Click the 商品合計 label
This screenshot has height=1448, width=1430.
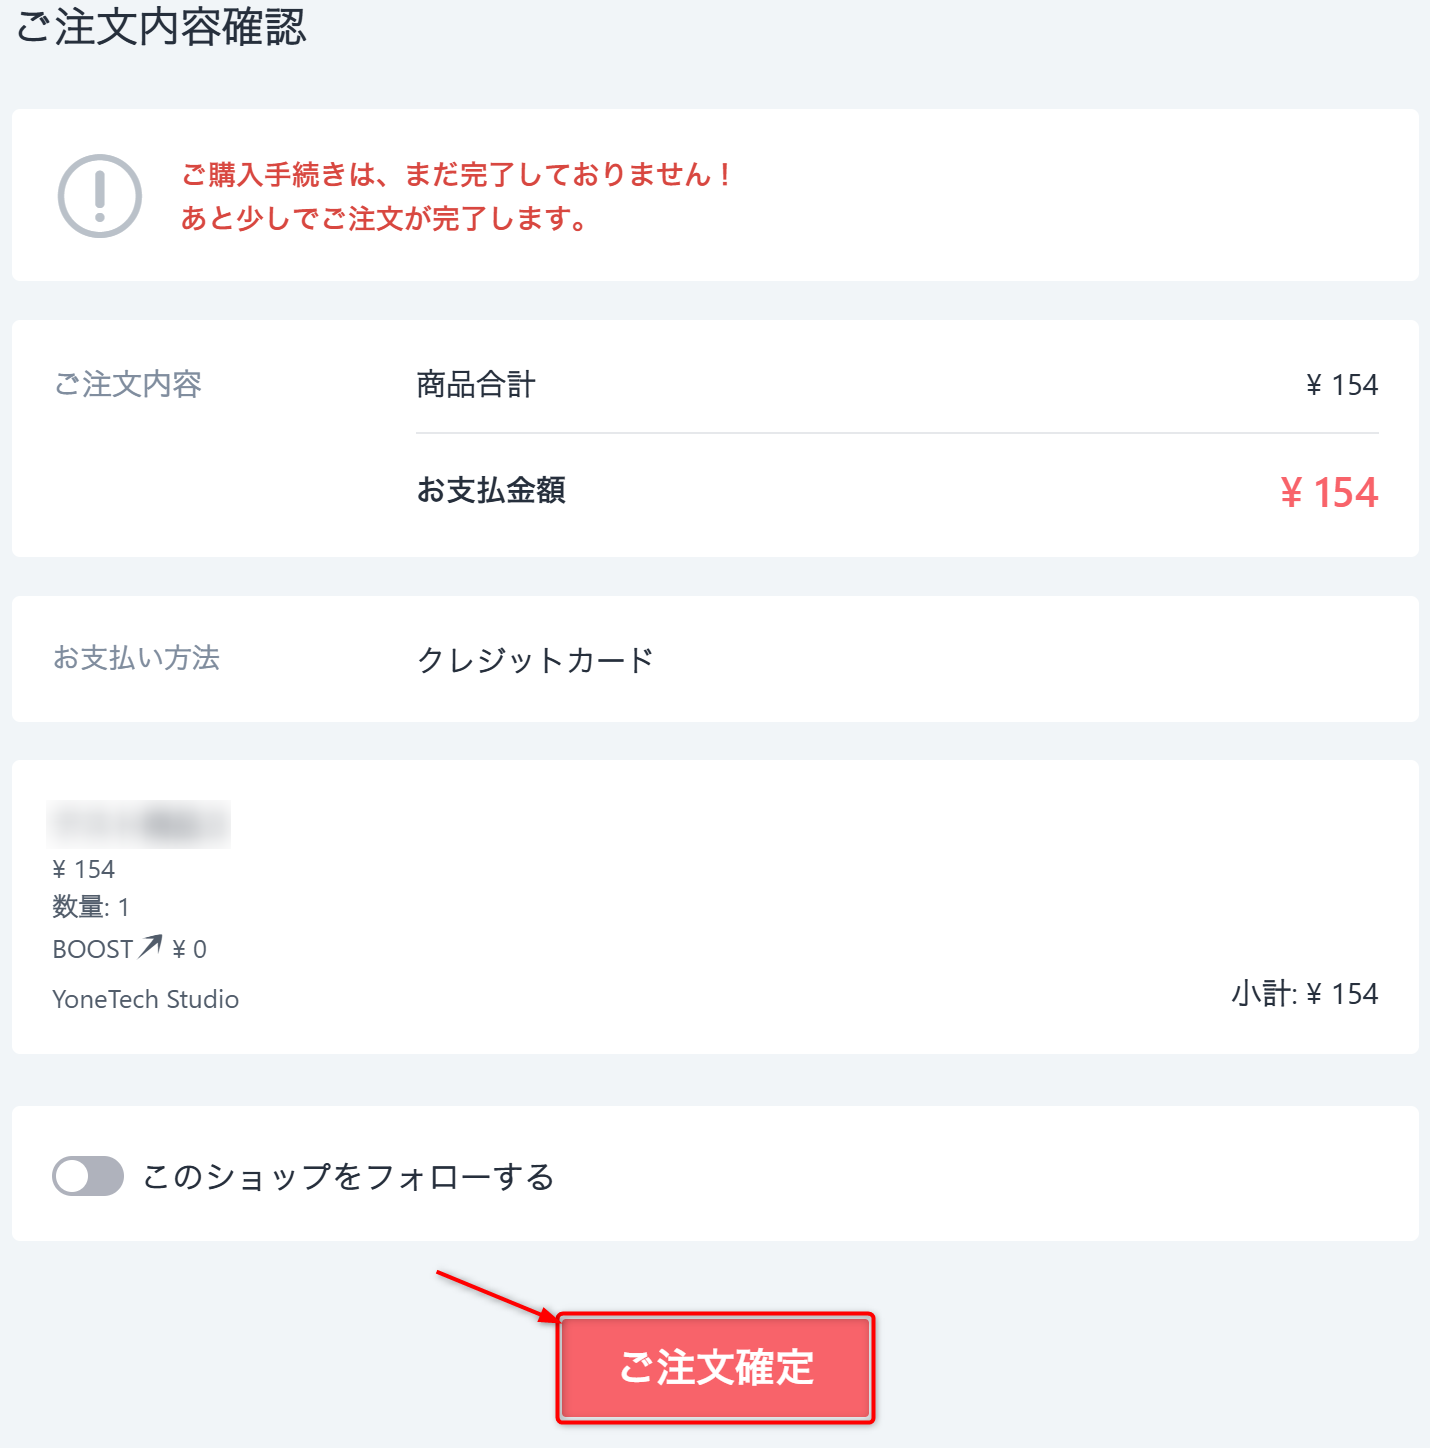[x=476, y=385]
